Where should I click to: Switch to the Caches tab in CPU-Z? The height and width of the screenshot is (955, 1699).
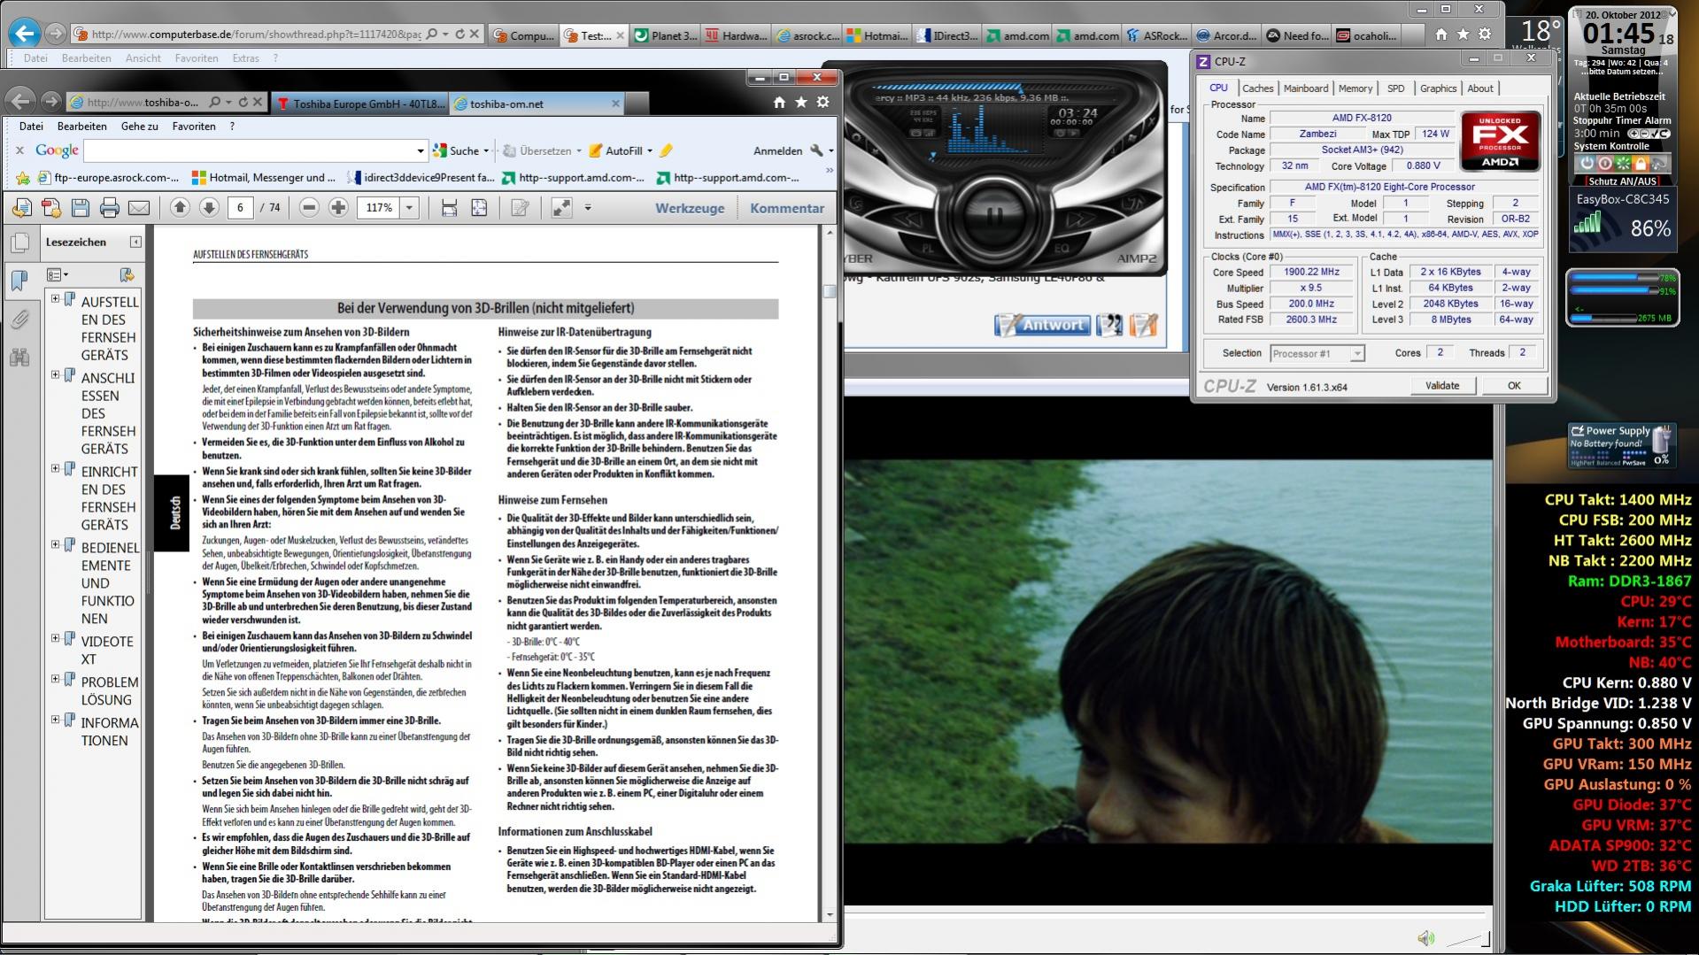click(x=1257, y=89)
